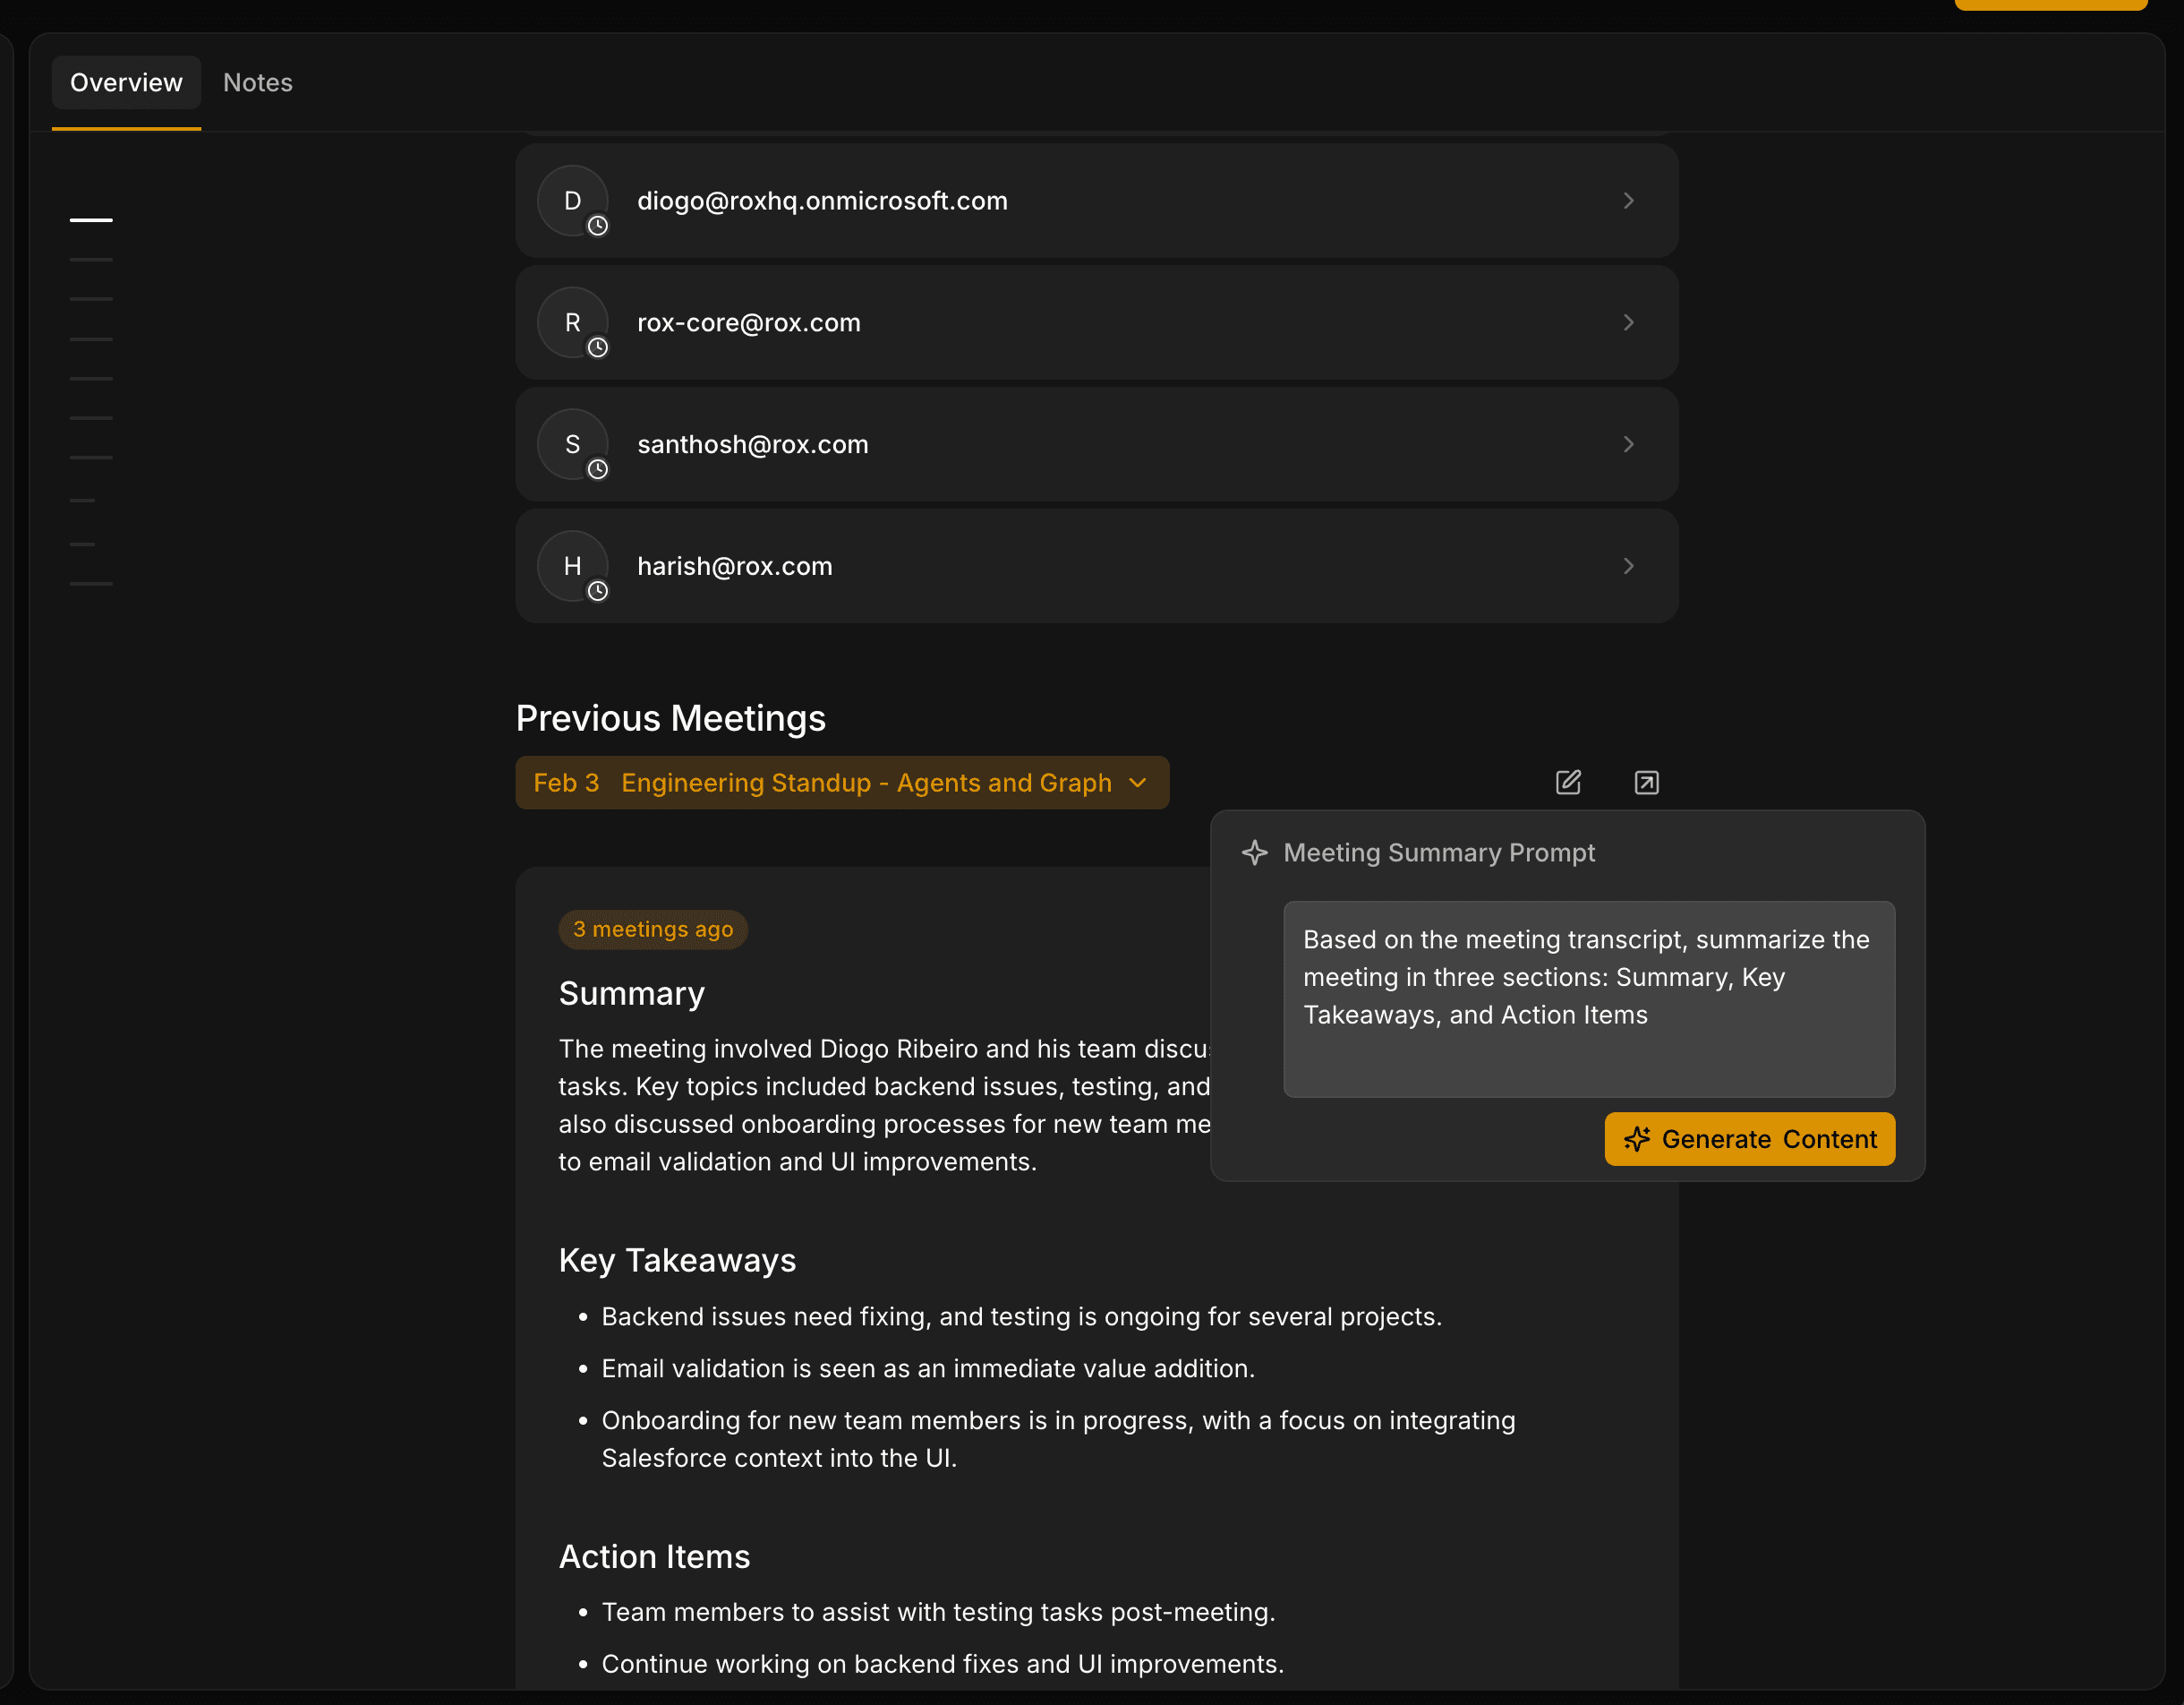The image size is (2184, 1705).
Task: Click the H avatar for harish
Action: pyautogui.click(x=572, y=566)
